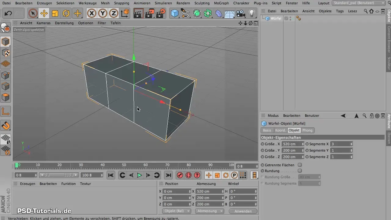Switch to Phong tab
This screenshot has height=220, width=391.
point(308,130)
